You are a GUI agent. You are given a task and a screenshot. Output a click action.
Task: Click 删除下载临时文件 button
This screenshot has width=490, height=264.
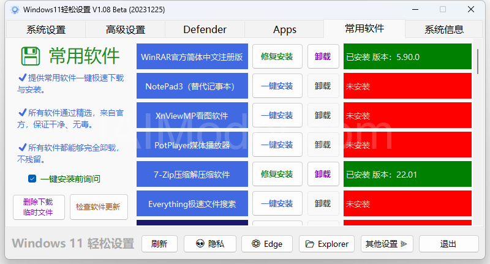click(39, 207)
